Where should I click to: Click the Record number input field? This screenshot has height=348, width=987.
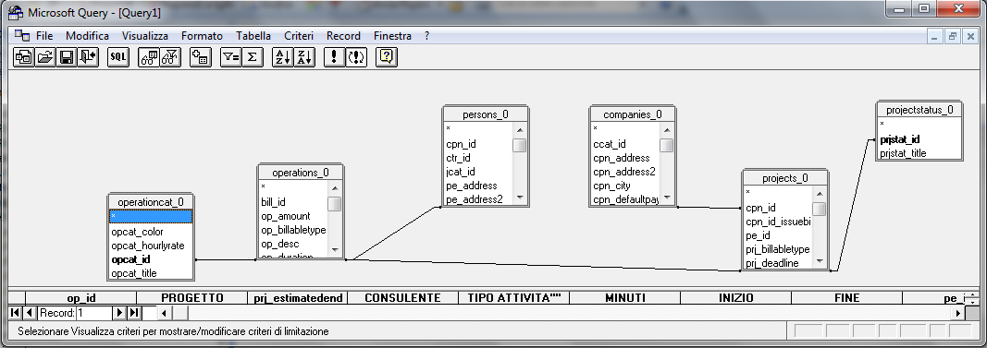(x=93, y=312)
